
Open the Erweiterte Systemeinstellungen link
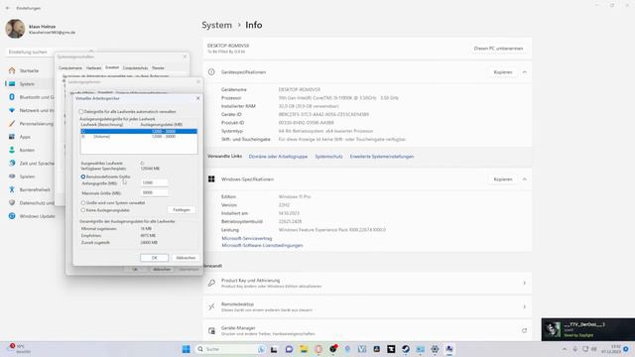click(382, 157)
